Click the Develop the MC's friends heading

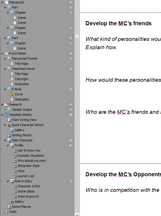point(118,24)
